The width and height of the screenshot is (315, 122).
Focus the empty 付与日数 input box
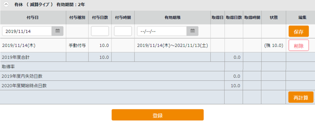coord(100,31)
